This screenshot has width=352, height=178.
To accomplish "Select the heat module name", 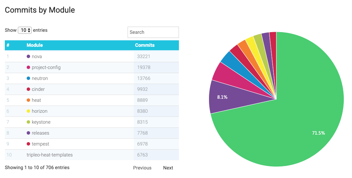I will [x=36, y=100].
